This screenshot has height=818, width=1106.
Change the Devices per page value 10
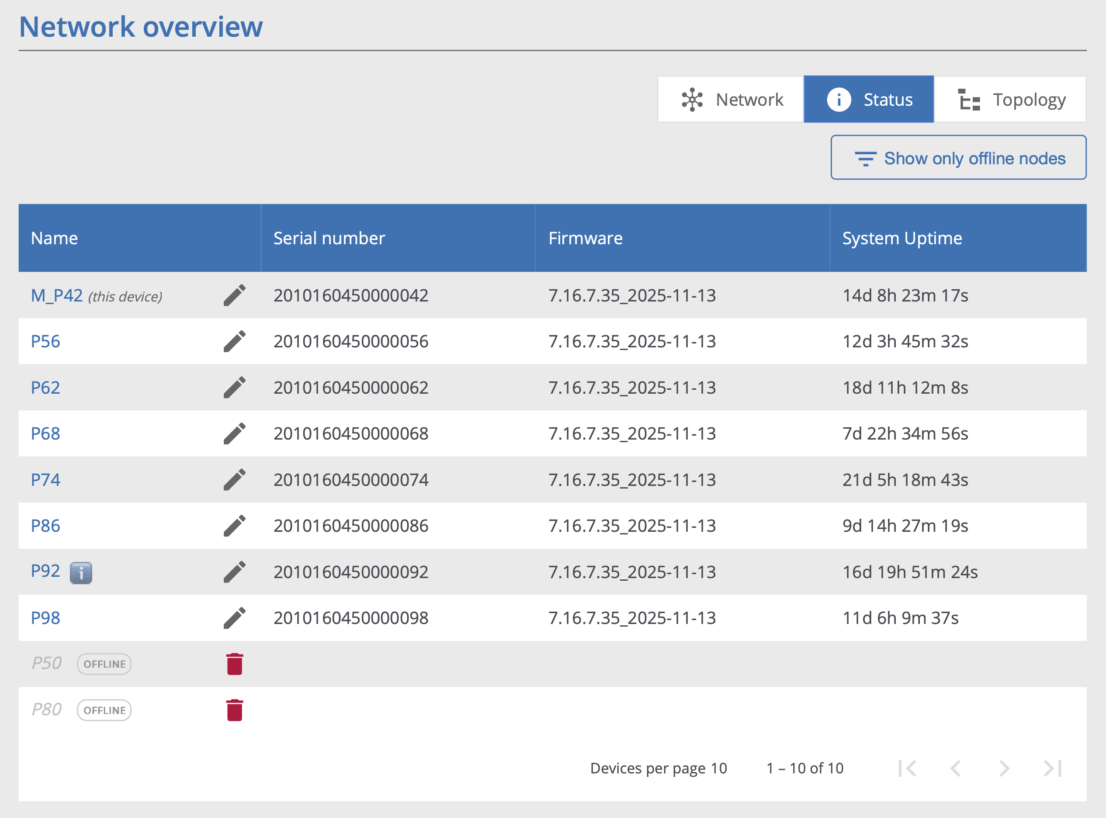point(719,768)
